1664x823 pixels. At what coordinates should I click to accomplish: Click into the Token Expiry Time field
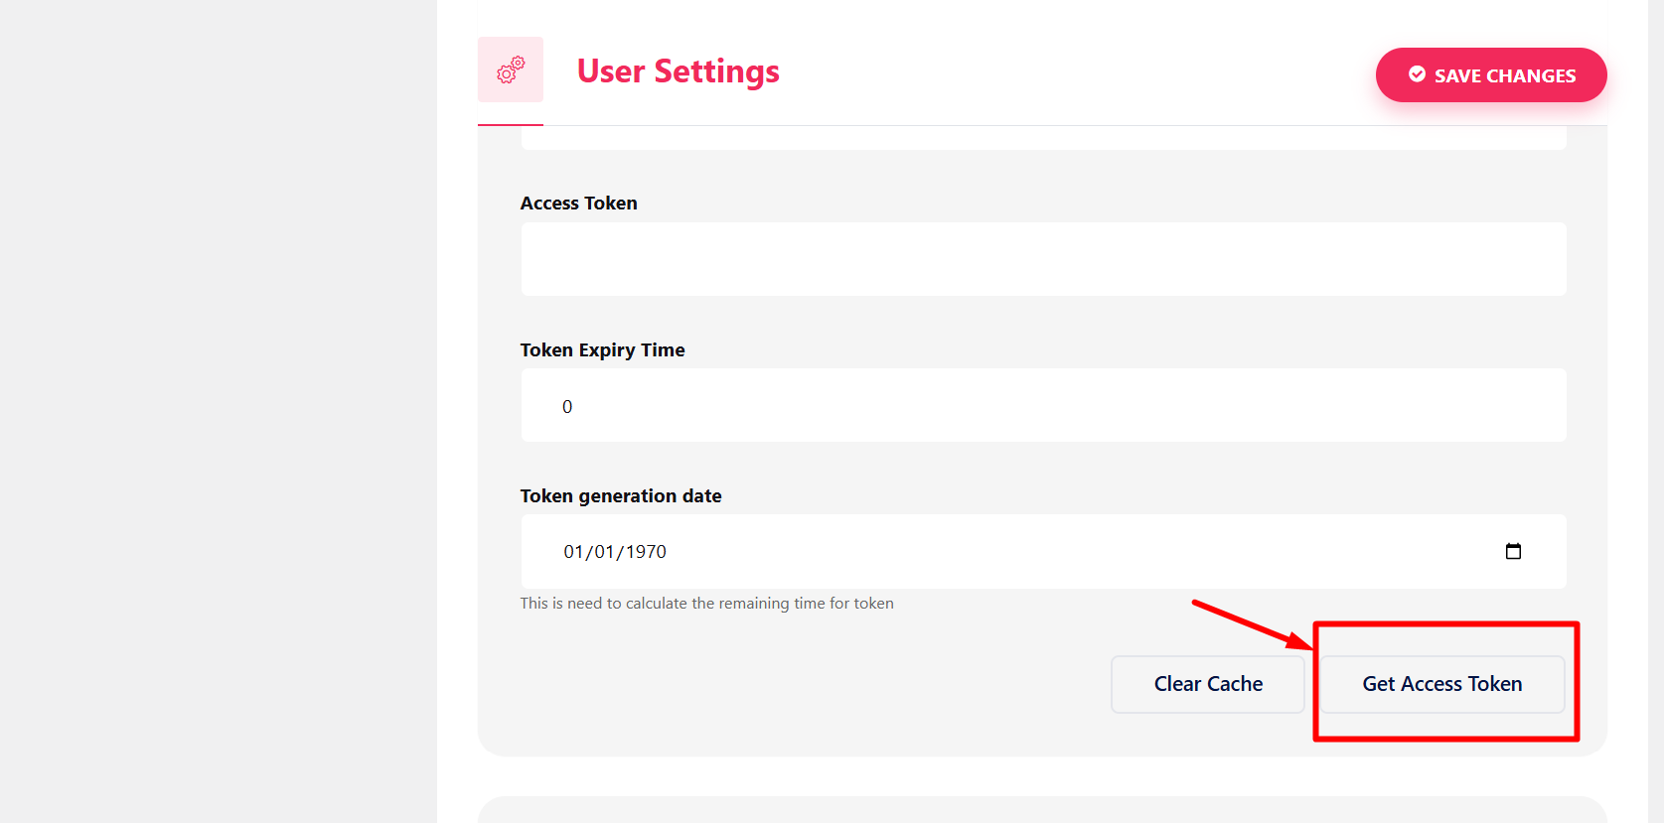click(x=1043, y=406)
